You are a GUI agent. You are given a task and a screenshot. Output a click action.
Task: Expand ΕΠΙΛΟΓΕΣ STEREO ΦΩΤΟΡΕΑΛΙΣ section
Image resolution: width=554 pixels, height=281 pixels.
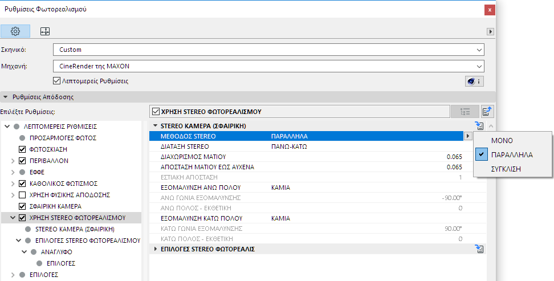click(155, 249)
